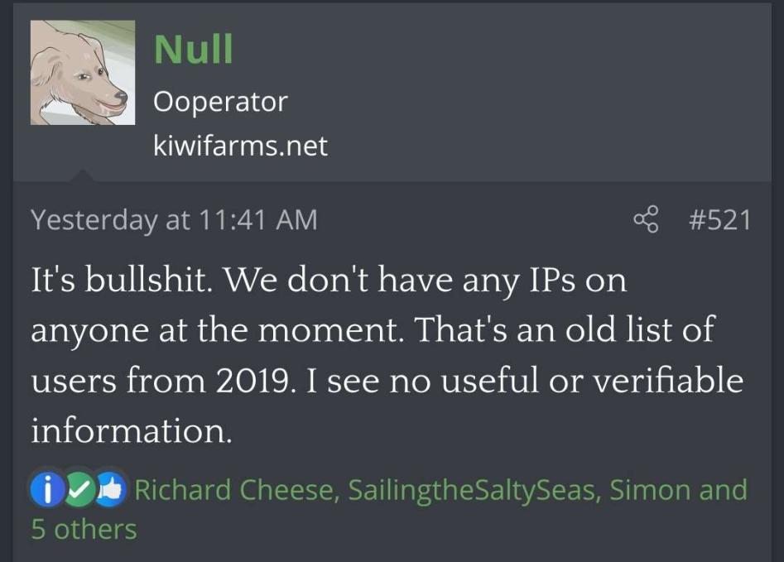Click the share post icon
This screenshot has height=562, width=784.
click(646, 219)
